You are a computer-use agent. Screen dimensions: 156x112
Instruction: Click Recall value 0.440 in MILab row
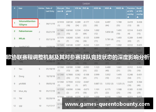[139, 38]
